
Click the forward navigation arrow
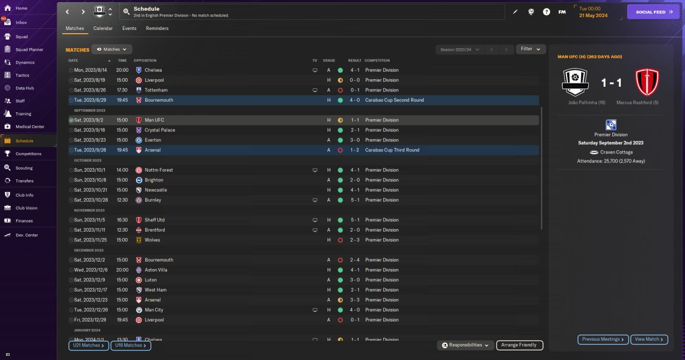pyautogui.click(x=83, y=12)
